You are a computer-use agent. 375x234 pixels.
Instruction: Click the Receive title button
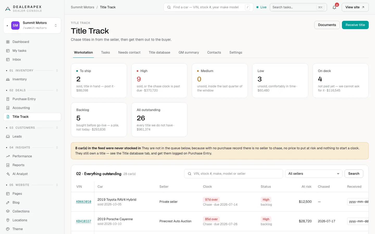click(x=355, y=25)
